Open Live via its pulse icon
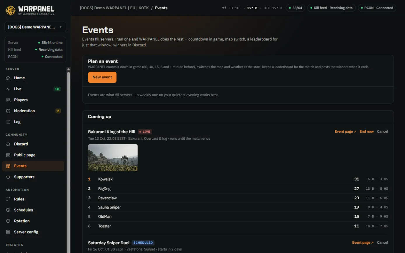The height and width of the screenshot is (253, 405). coord(8,89)
